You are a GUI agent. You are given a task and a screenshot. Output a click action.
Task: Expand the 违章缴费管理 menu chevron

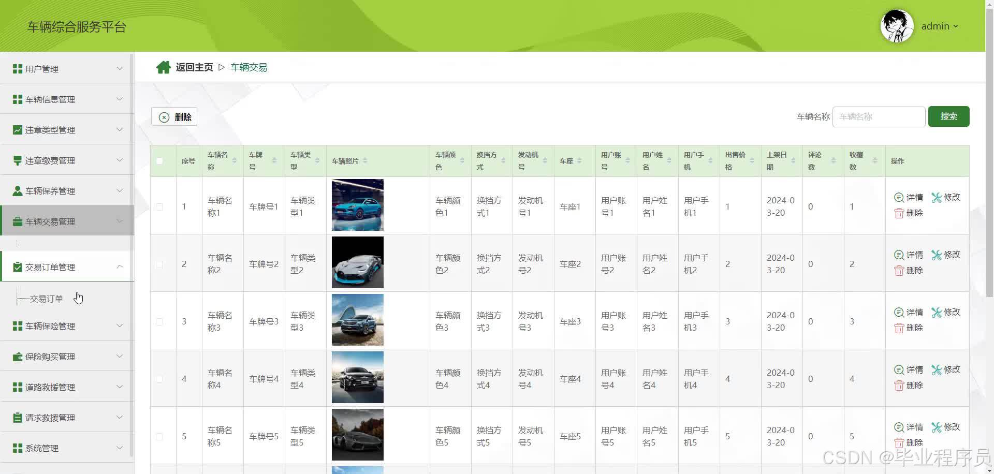120,160
